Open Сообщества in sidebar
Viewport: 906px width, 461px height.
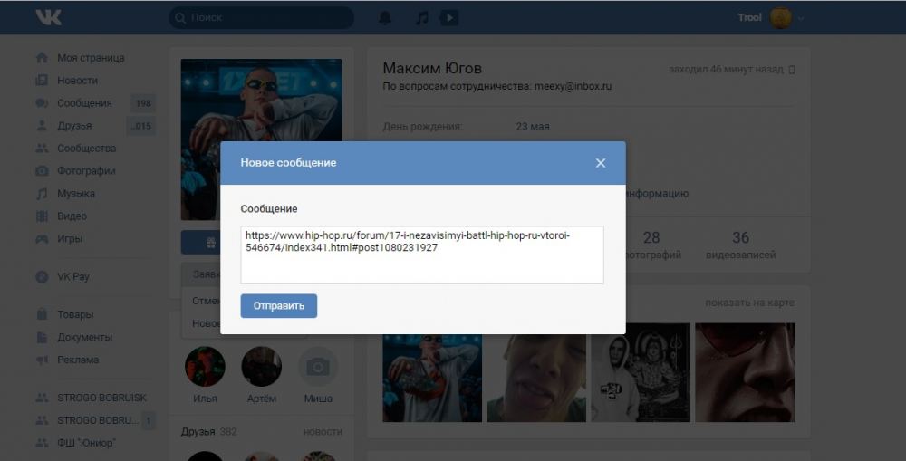click(x=87, y=148)
